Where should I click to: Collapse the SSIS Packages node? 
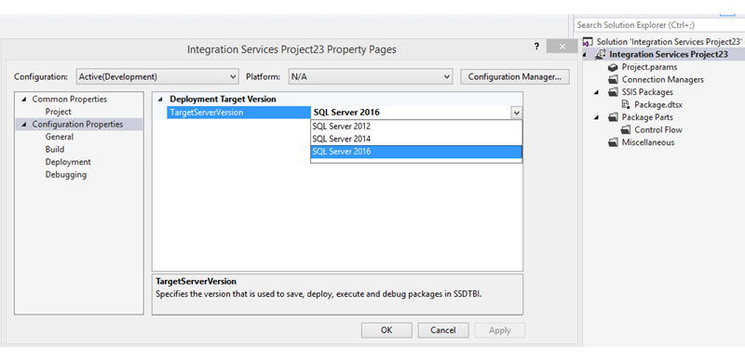(596, 92)
